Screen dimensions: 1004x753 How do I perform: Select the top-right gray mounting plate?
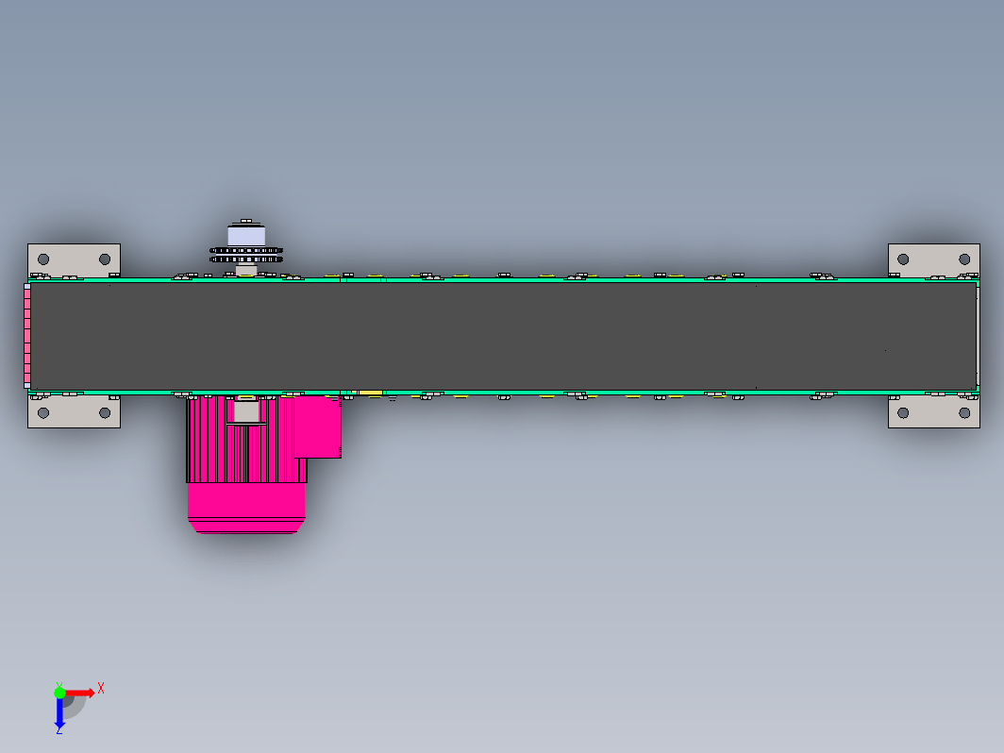(933, 261)
